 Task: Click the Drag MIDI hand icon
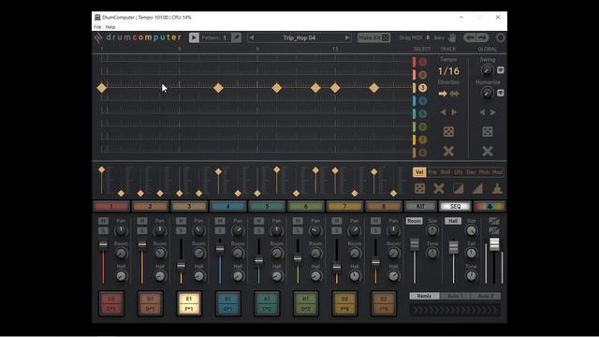tap(452, 37)
